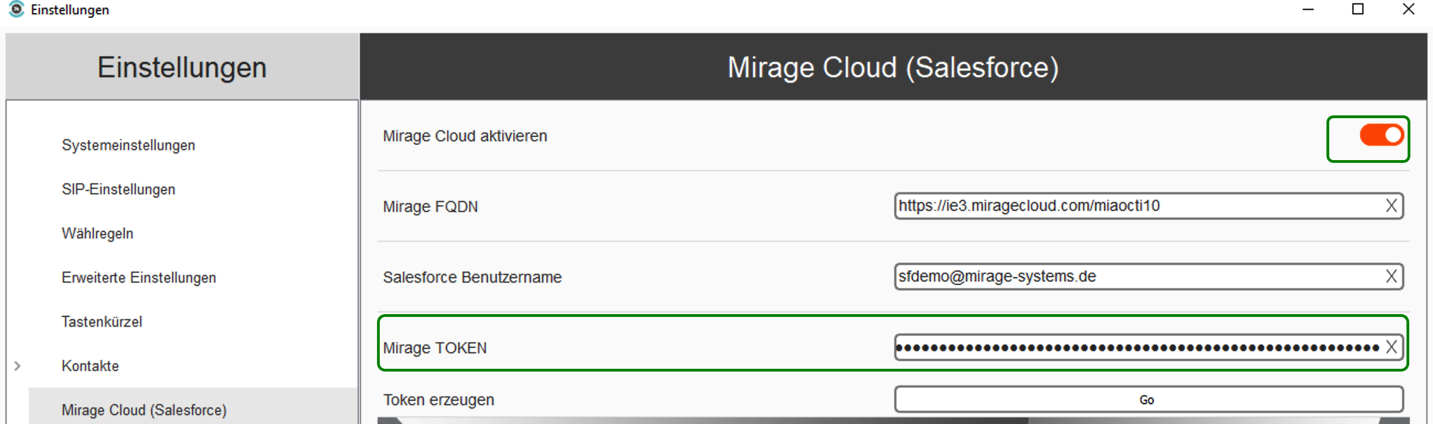Toggle Mirage Cloud aktivieren switch
This screenshot has width=1433, height=424.
click(x=1382, y=135)
